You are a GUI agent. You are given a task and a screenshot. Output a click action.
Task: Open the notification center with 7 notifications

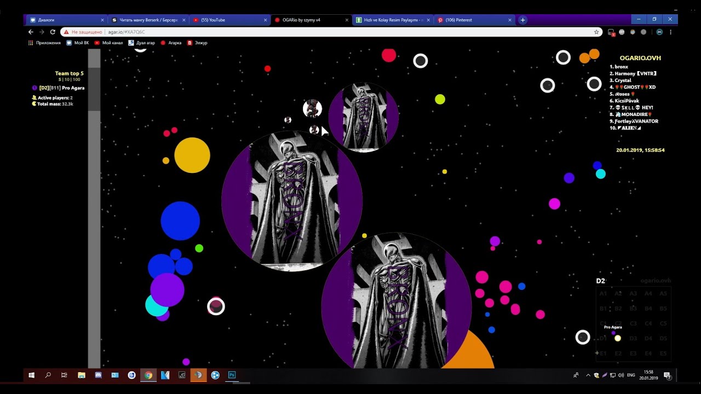click(667, 375)
